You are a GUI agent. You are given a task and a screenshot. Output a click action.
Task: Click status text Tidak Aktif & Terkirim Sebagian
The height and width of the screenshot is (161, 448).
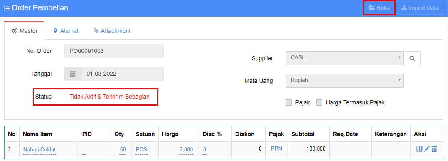coord(109,97)
